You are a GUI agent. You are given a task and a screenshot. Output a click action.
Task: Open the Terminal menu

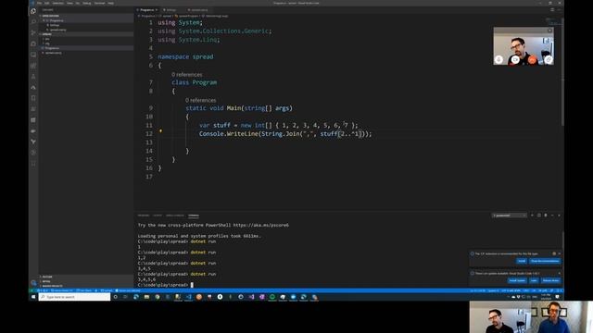(100, 3)
